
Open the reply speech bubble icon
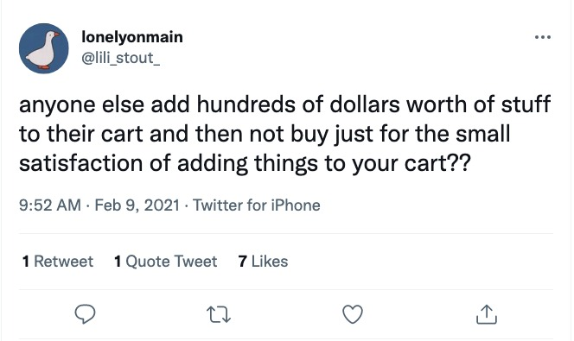click(x=85, y=314)
